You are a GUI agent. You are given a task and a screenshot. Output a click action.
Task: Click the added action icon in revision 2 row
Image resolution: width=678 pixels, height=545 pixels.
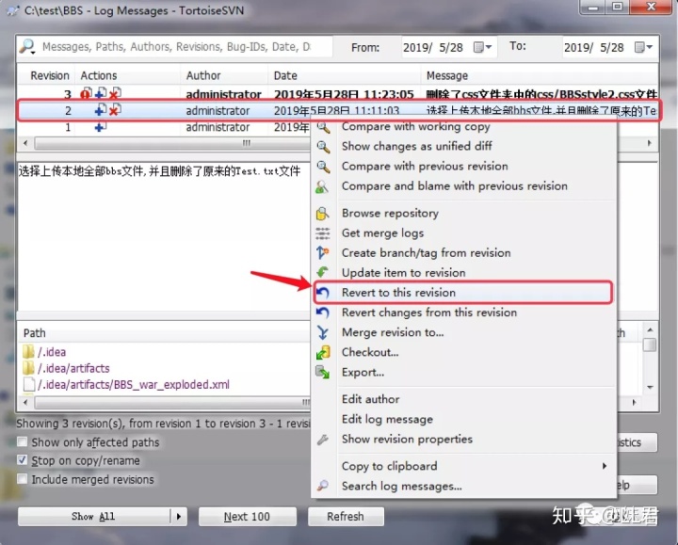pyautogui.click(x=101, y=110)
